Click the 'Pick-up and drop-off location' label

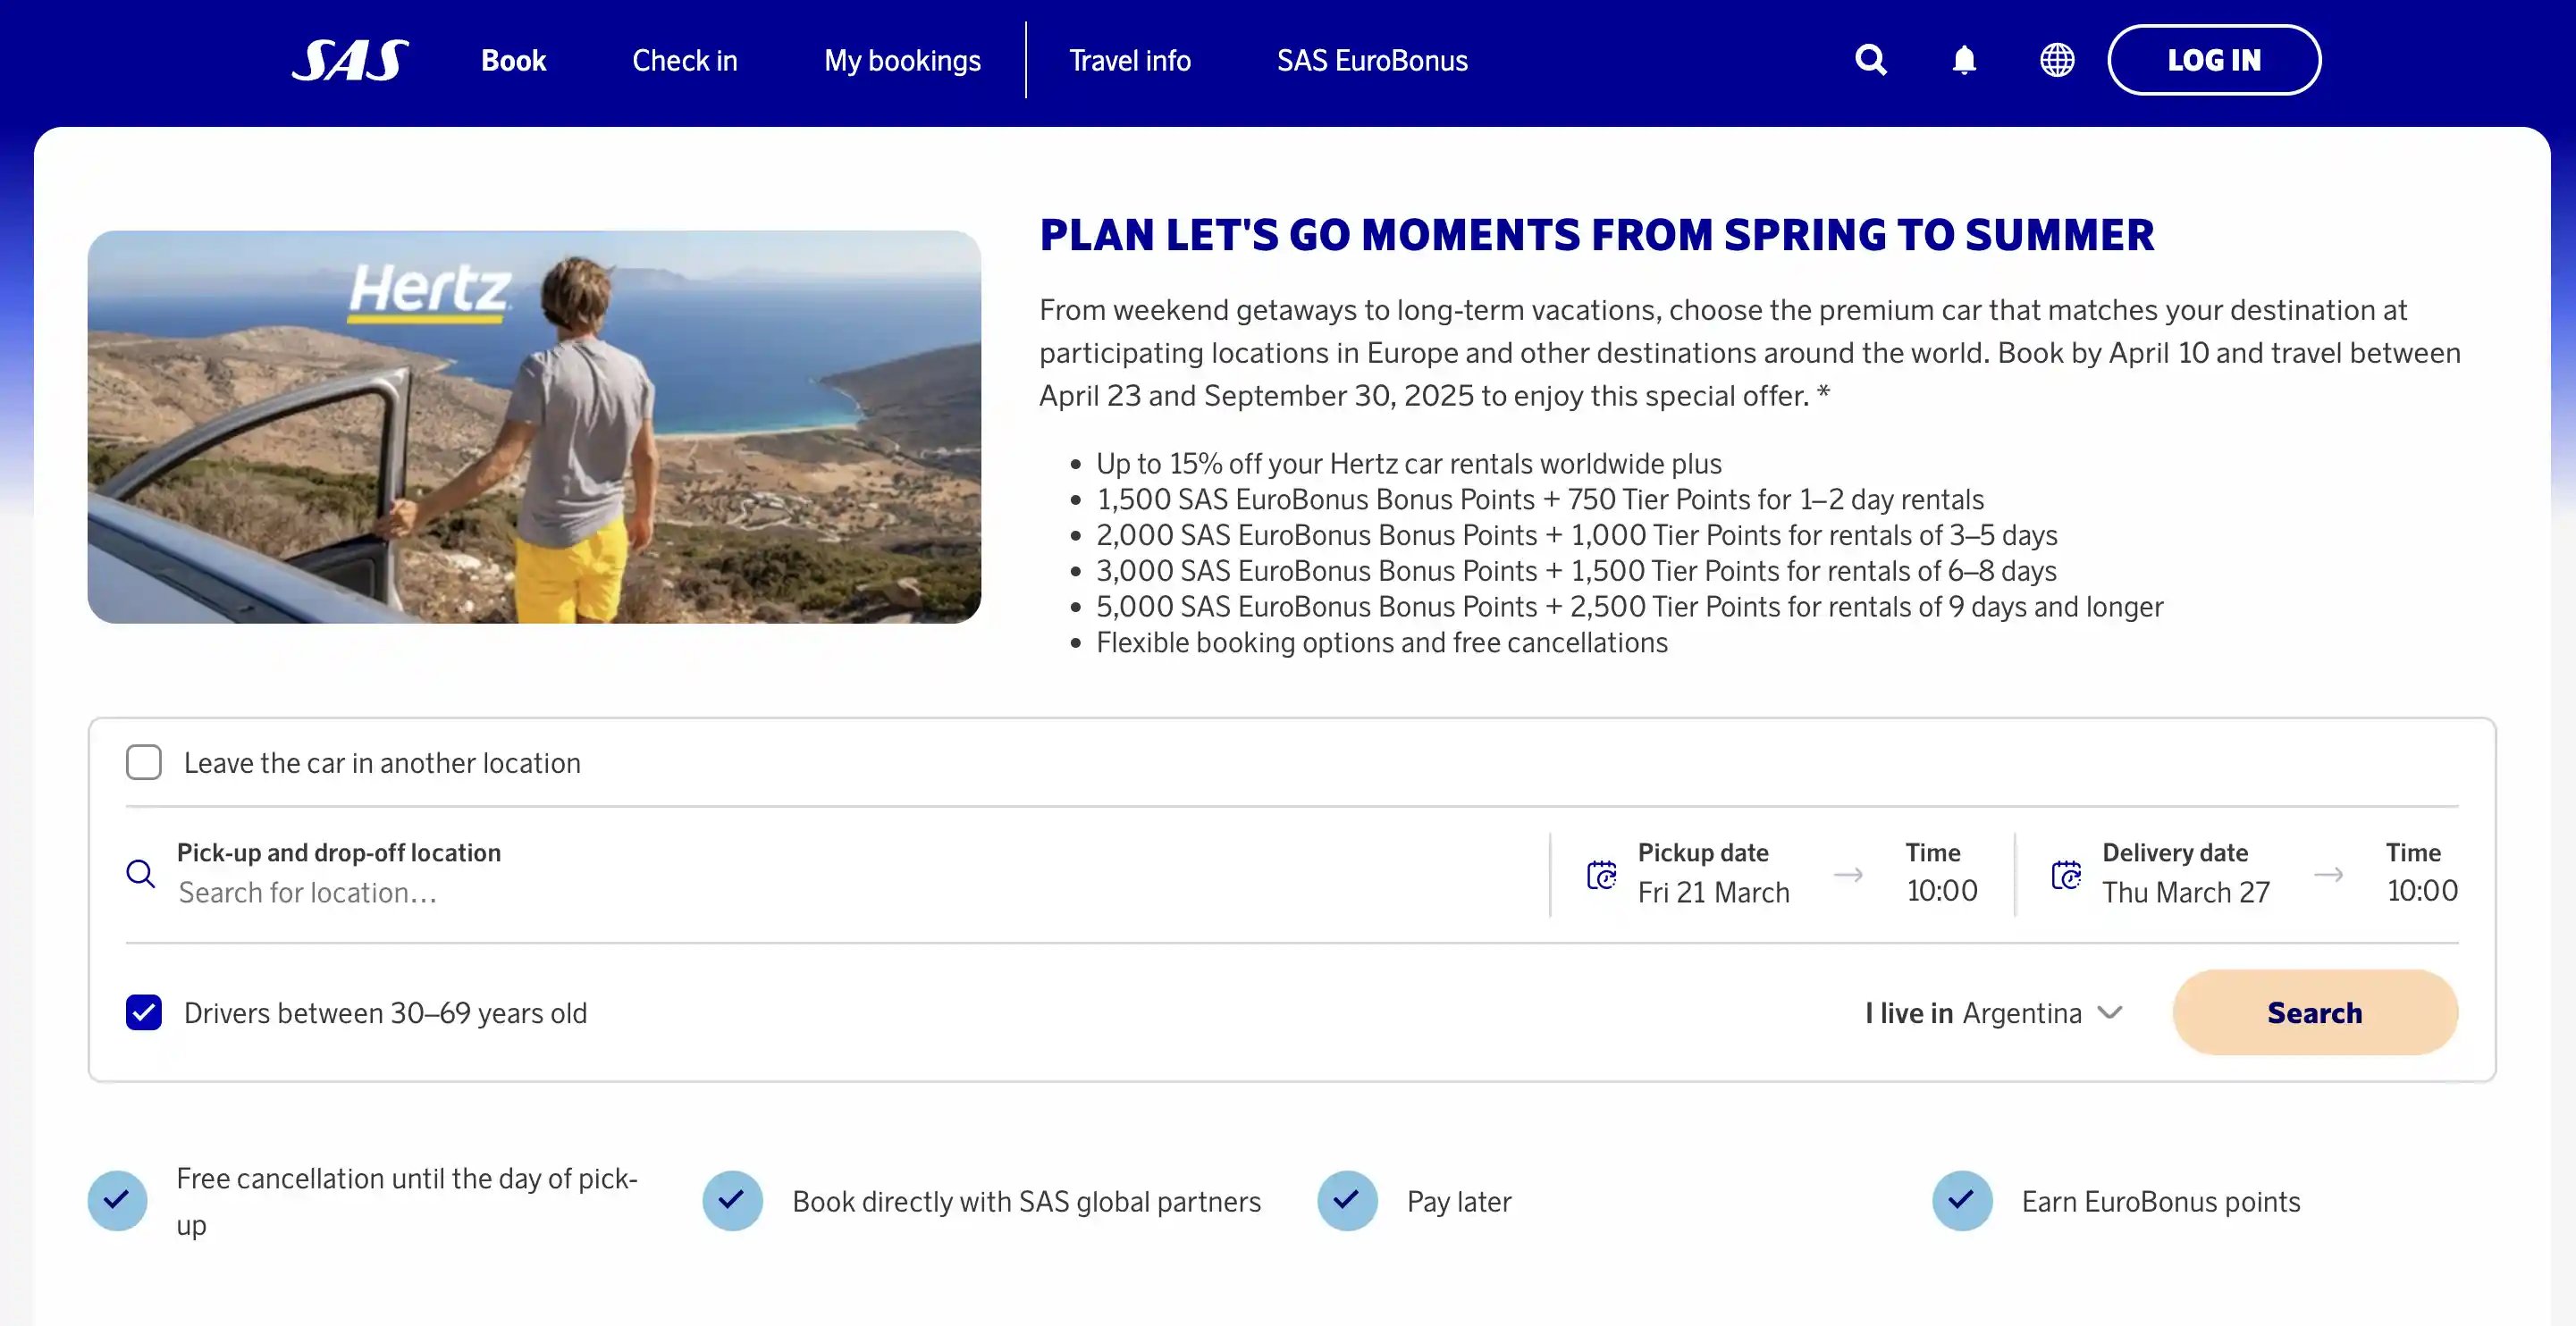[x=339, y=852]
